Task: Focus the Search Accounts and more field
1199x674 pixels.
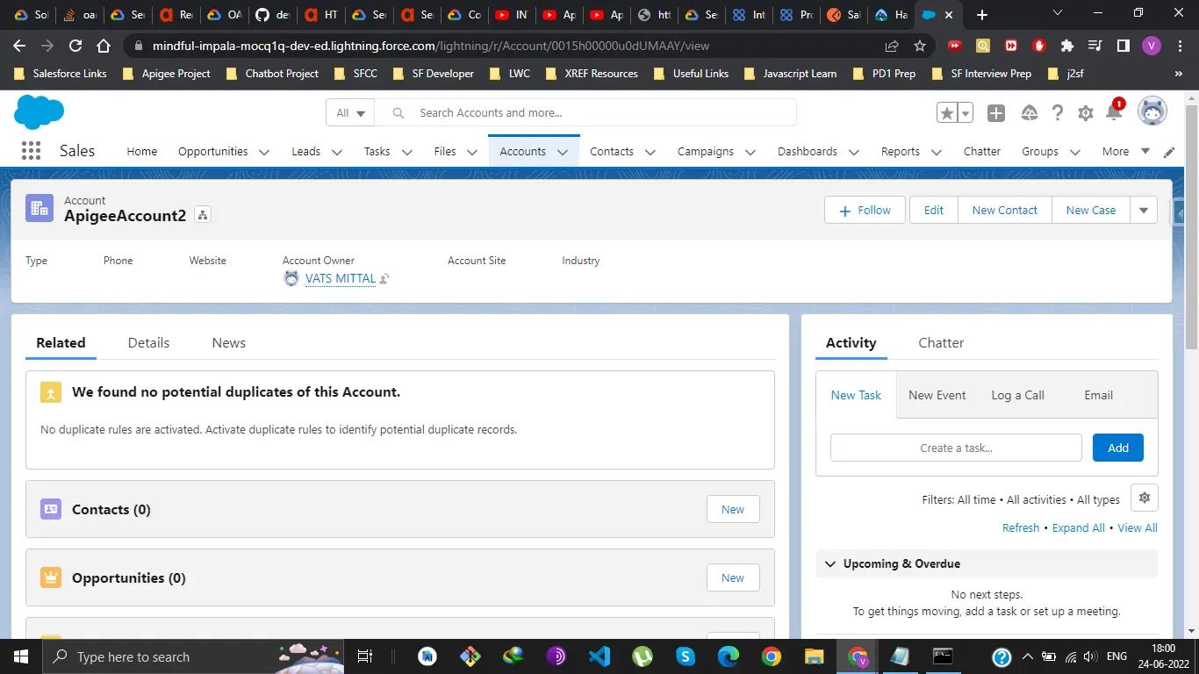Action: click(x=586, y=112)
